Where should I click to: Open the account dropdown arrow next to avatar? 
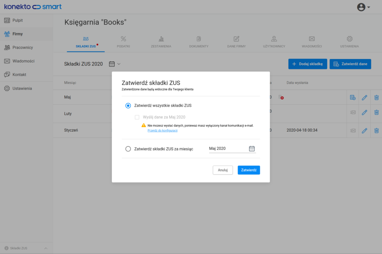pos(369,7)
